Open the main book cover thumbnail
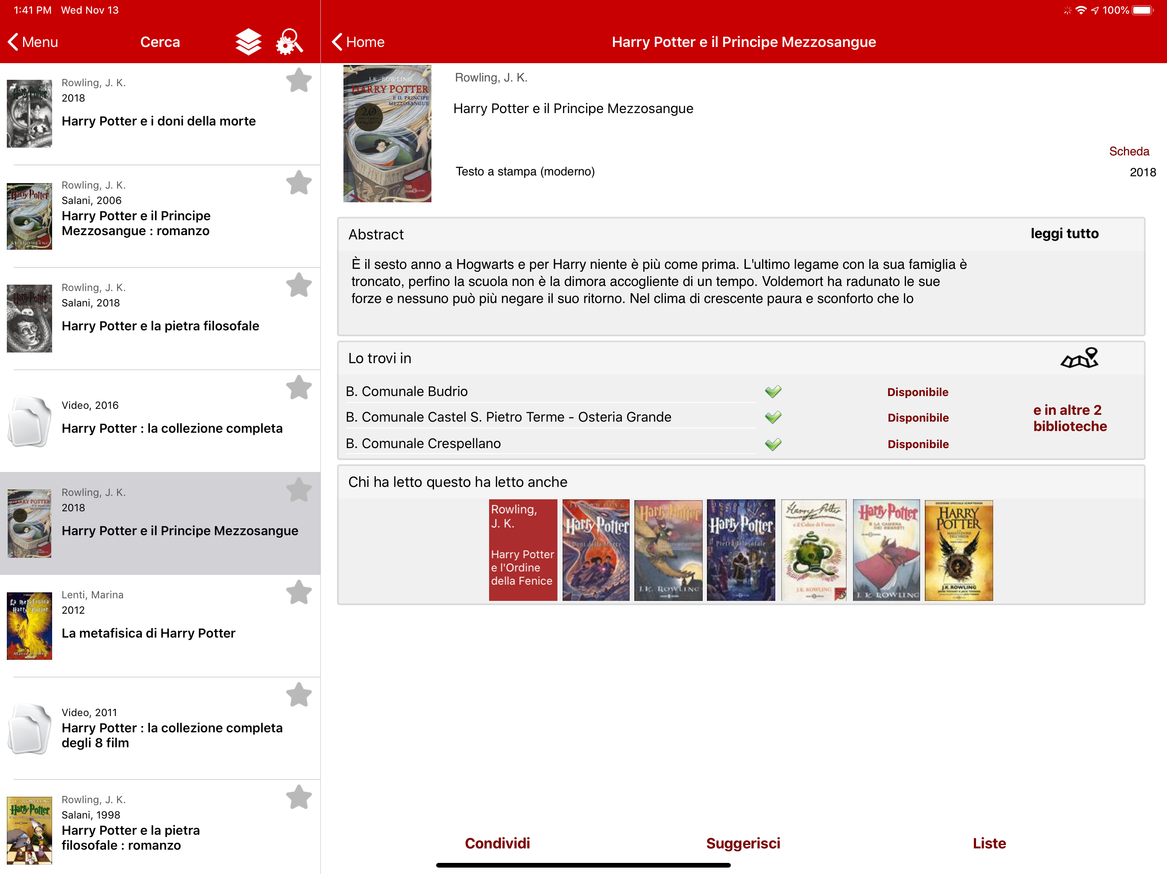The image size is (1167, 874). (x=387, y=134)
